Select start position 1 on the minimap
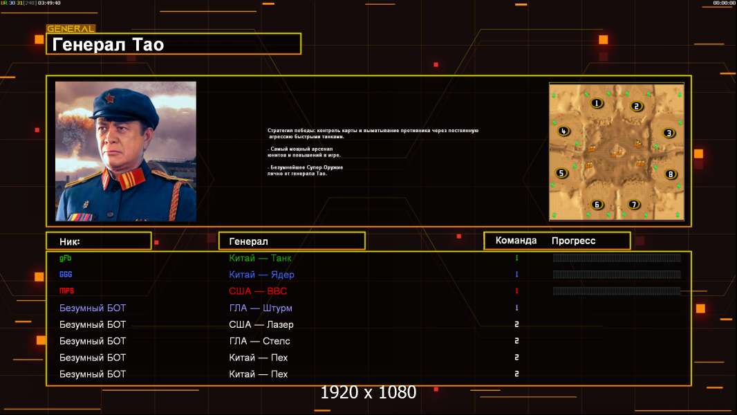This screenshot has width=737, height=415. (597, 103)
